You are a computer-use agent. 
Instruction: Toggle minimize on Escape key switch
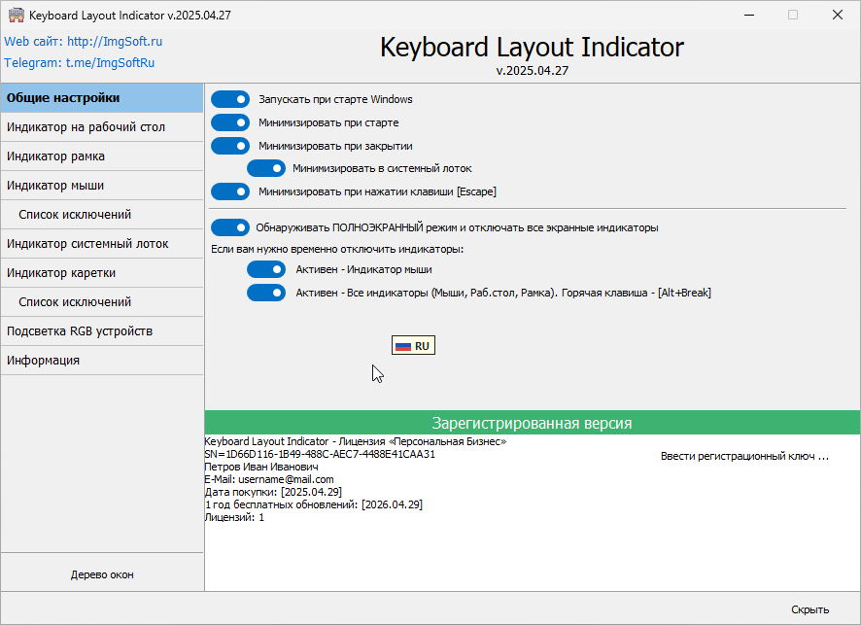(x=230, y=191)
